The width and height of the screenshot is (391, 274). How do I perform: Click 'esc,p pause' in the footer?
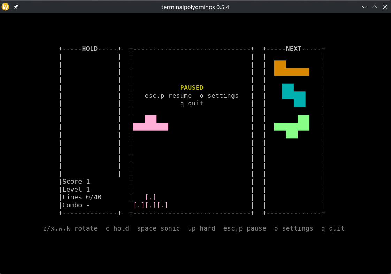[245, 228]
